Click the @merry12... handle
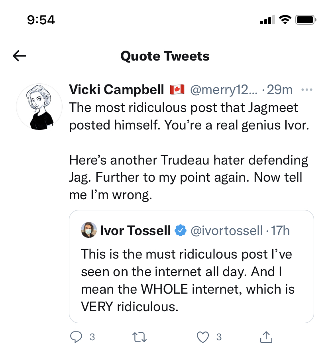Viewport: 330px width, 353px height. click(224, 90)
